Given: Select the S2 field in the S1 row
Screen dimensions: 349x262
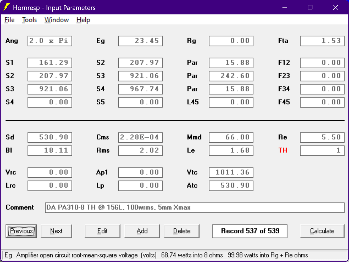Looking at the screenshot, I should (140, 63).
